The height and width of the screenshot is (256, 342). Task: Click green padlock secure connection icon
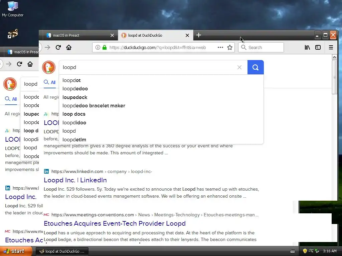tap(105, 47)
